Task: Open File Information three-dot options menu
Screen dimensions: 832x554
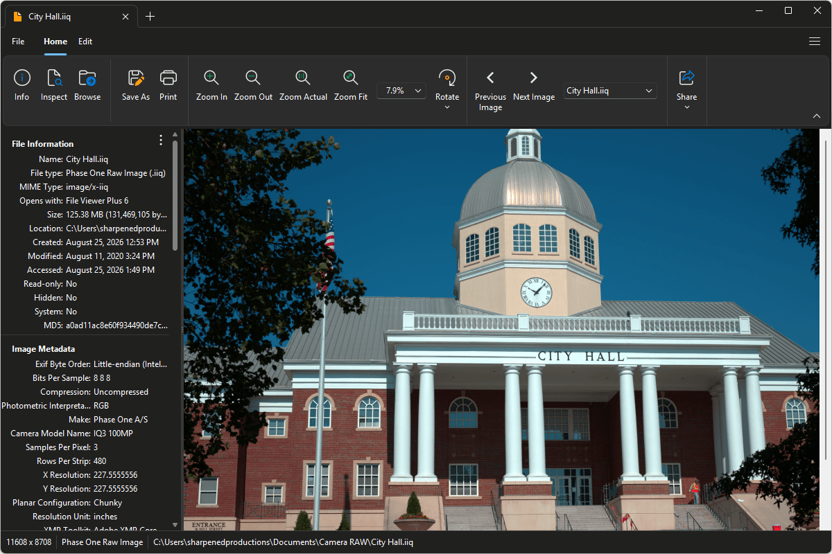Action: coord(161,141)
